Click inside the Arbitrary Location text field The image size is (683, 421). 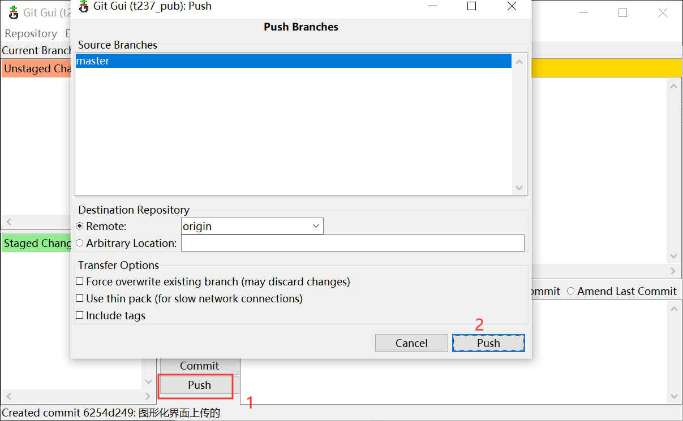coord(351,243)
